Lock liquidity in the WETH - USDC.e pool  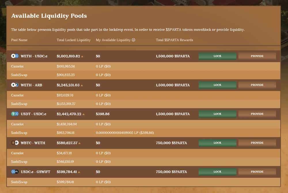coord(217,56)
